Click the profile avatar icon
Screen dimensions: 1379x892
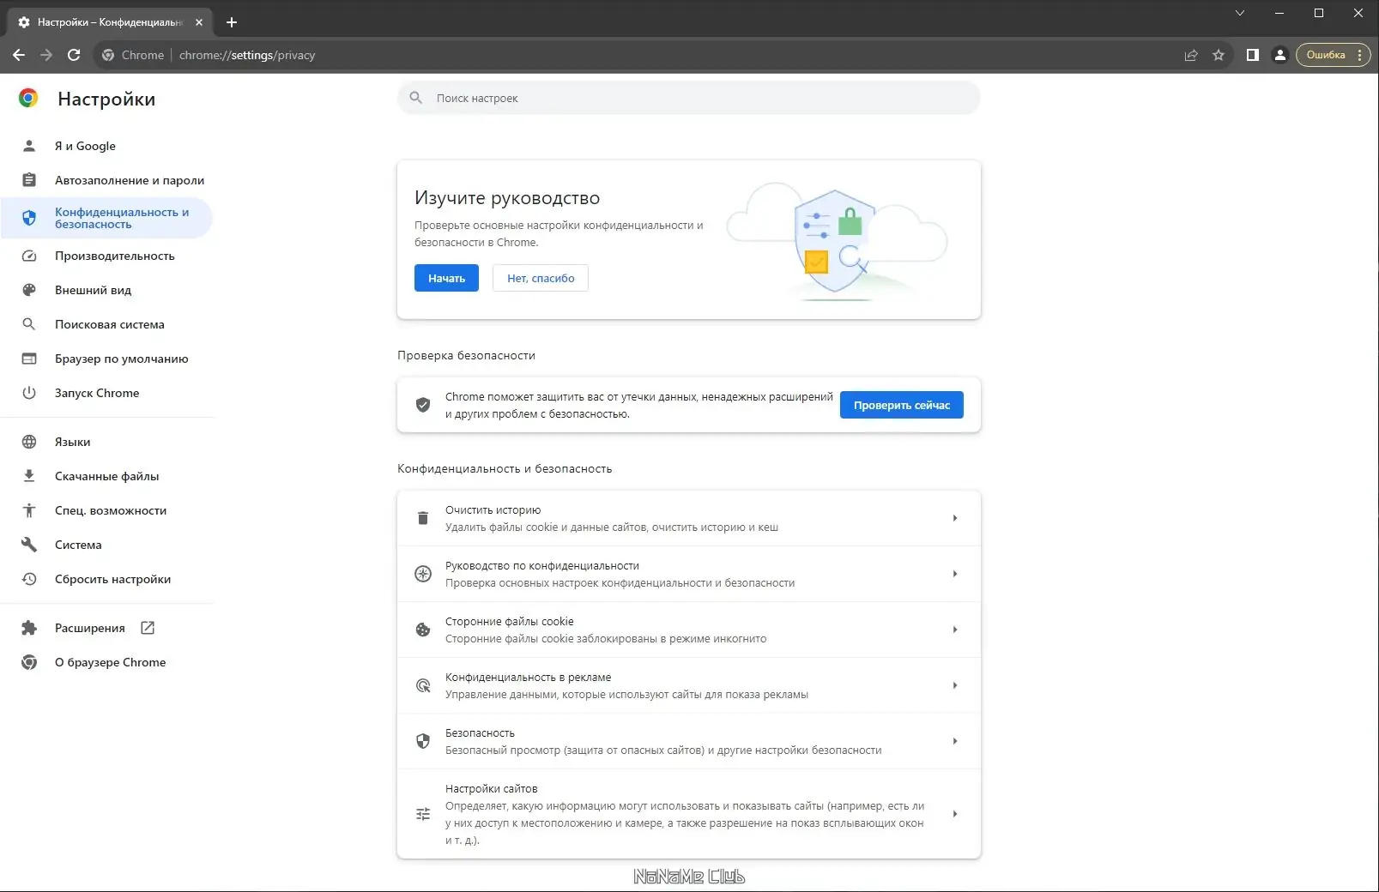(1280, 54)
